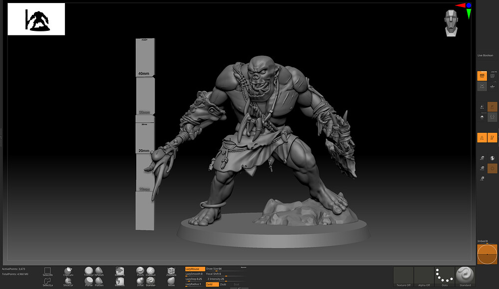Adjust the Z Intensity slider
Viewport: 499px width, 289px height.
[x=226, y=279]
